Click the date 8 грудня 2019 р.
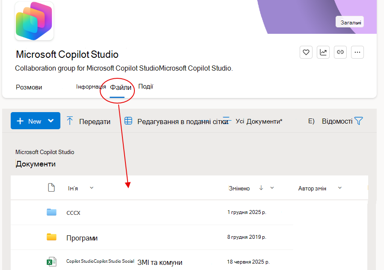Viewport: 384px width, 270px height. pyautogui.click(x=247, y=237)
